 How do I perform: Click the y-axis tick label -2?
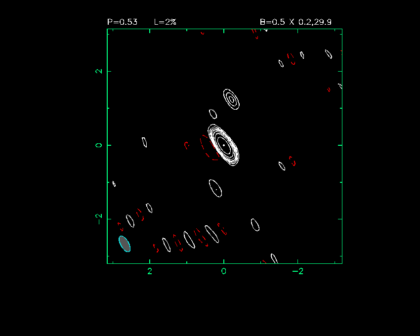(x=99, y=219)
